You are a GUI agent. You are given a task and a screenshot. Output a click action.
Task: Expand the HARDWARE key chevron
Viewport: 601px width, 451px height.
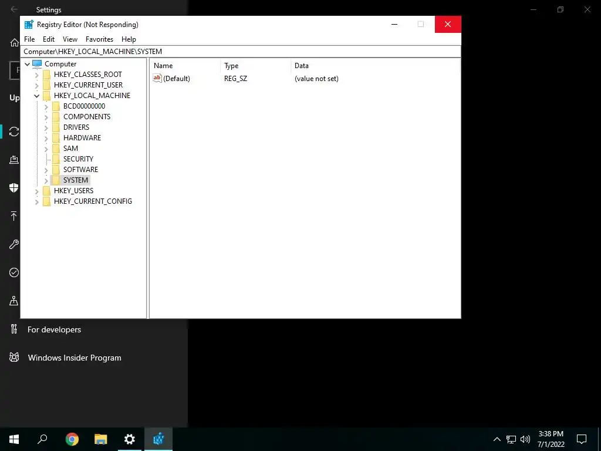(46, 138)
